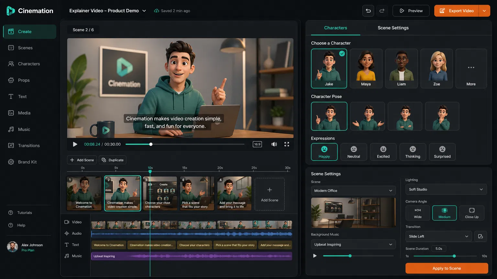The image size is (497, 279).
Task: Click the Apply to Scene button
Action: (447, 268)
